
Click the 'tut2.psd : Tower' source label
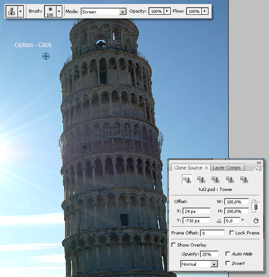coord(216,190)
